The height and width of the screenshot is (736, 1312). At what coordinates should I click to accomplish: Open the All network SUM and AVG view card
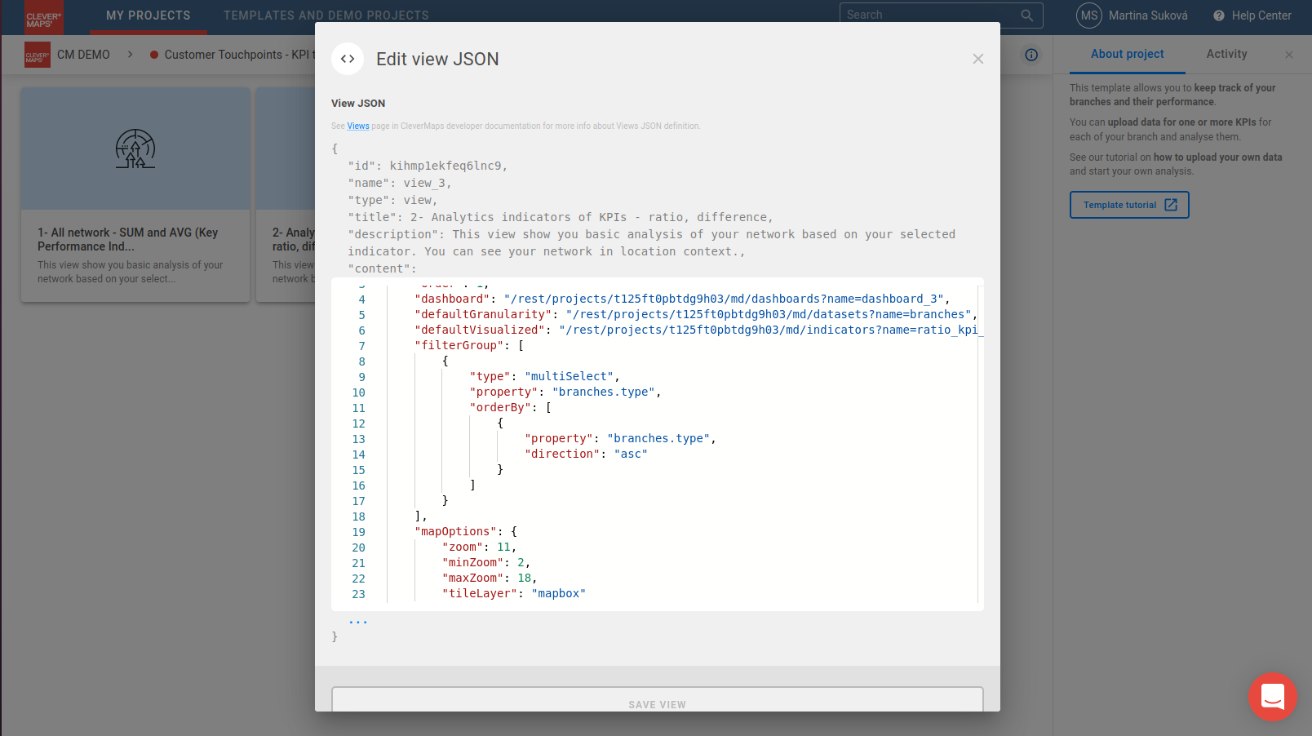point(135,194)
